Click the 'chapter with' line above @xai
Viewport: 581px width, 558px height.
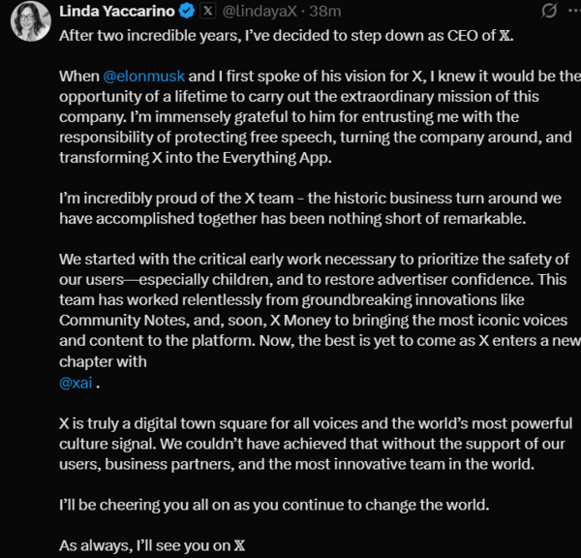pos(103,361)
